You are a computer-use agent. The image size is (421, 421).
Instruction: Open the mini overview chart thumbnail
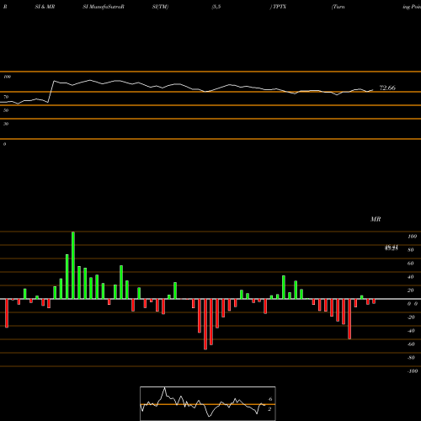[x=208, y=403]
